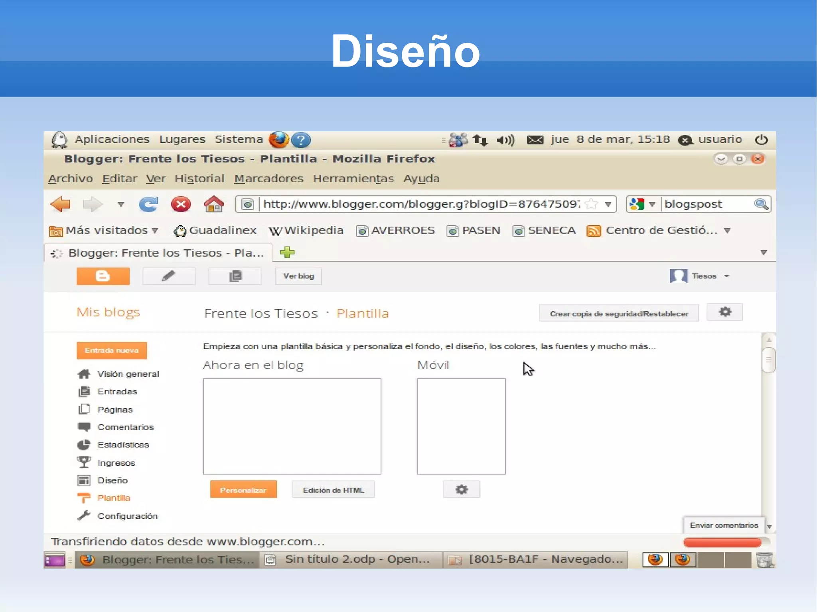Viewport: 817px width, 612px height.
Task: Click the Personalizar button
Action: [x=243, y=490]
